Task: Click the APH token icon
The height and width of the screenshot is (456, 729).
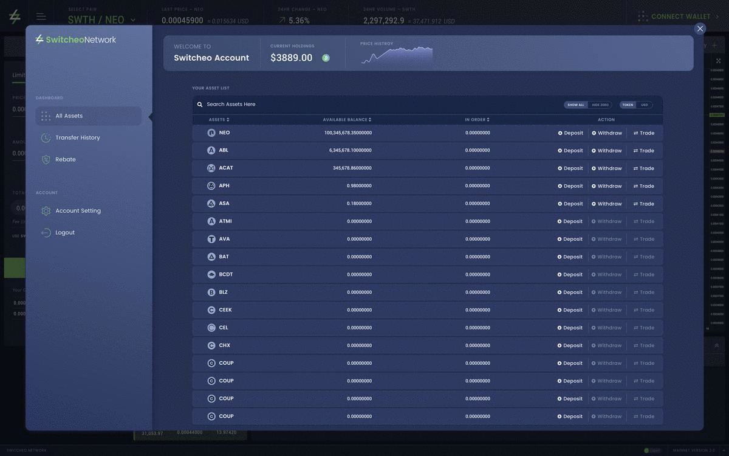Action: pyautogui.click(x=211, y=185)
